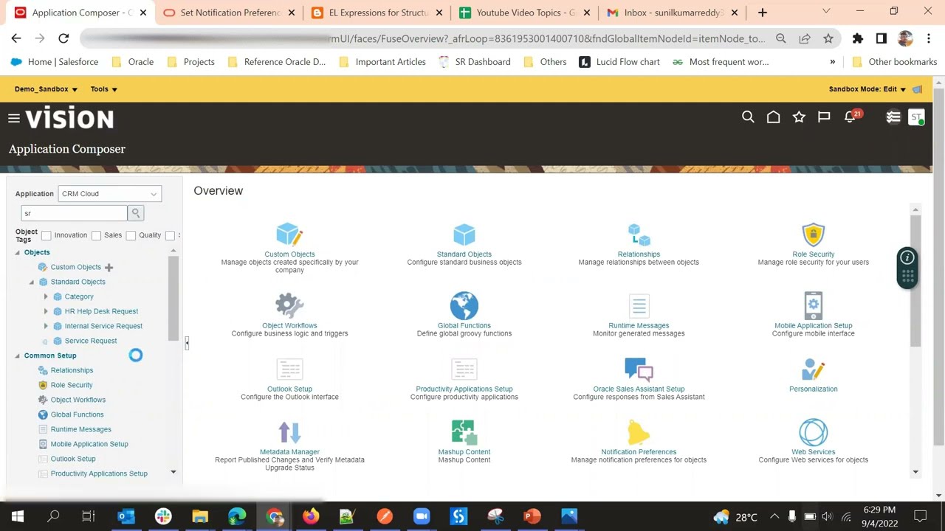Screen dimensions: 945x531
Task: Open Favorites star in Vision header
Action: [799, 117]
